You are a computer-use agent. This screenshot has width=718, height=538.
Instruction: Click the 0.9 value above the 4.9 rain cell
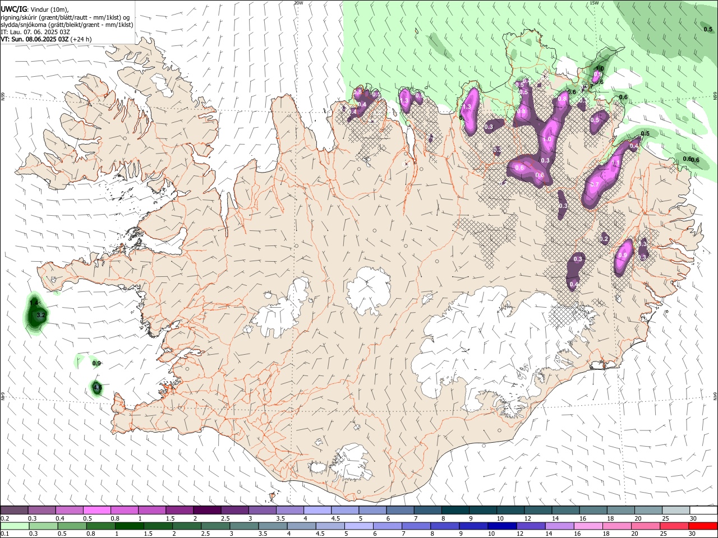pos(96,363)
